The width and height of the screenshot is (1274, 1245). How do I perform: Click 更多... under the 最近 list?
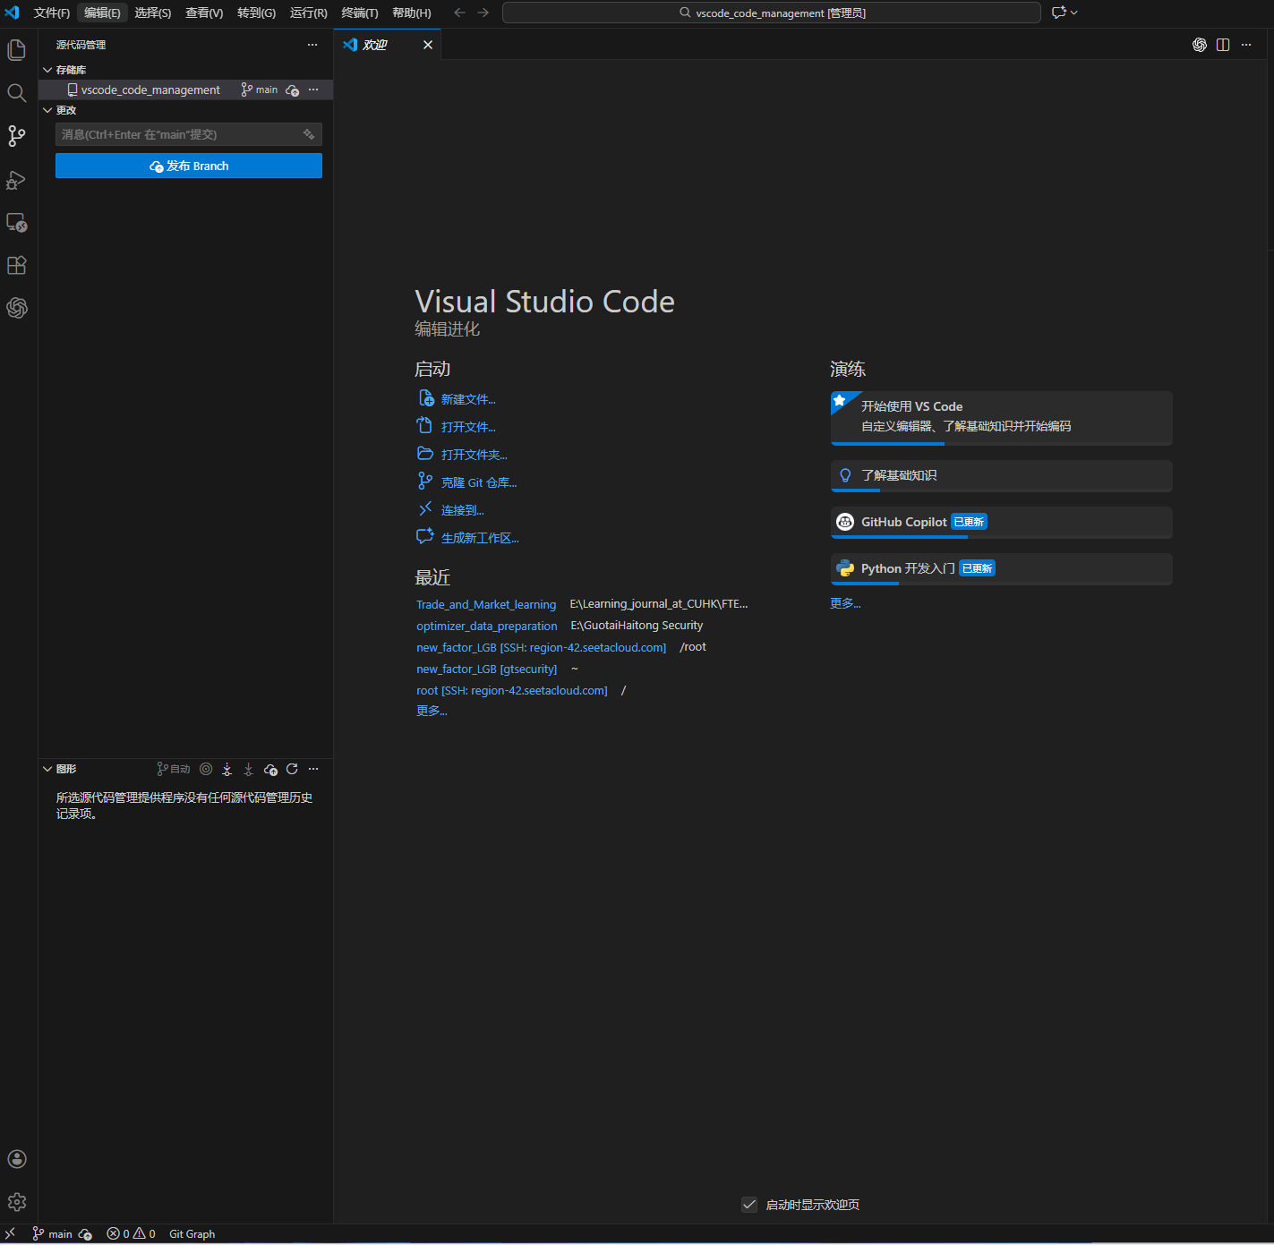tap(432, 711)
